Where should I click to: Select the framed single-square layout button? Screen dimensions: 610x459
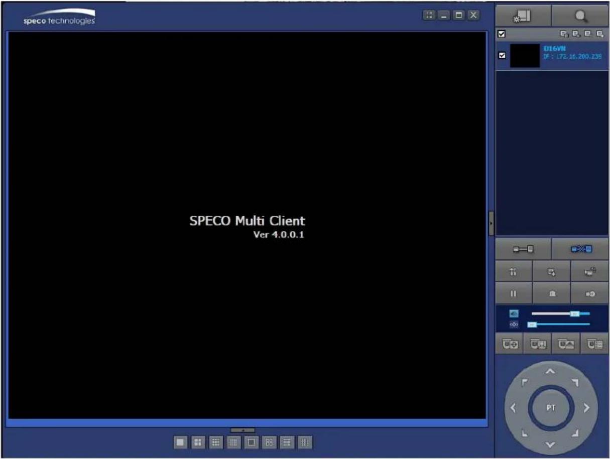[252, 442]
